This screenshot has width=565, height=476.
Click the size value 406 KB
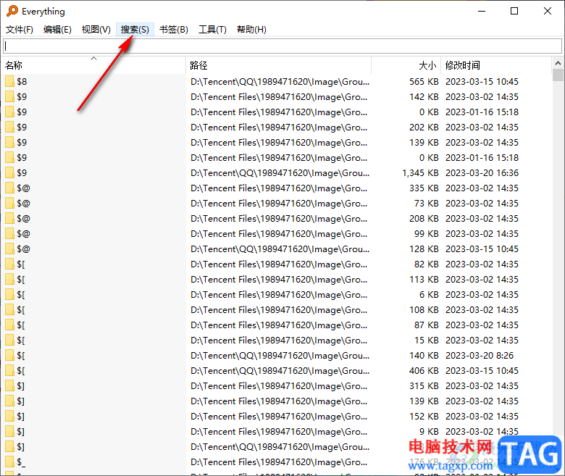[x=424, y=371]
